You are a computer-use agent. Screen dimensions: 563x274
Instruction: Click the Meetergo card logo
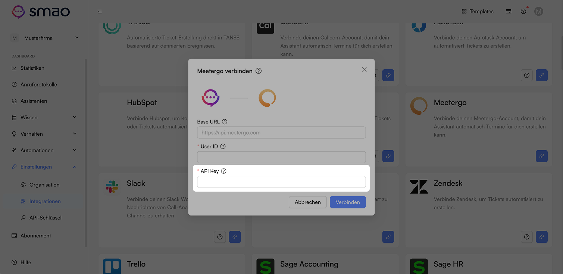coord(419,106)
